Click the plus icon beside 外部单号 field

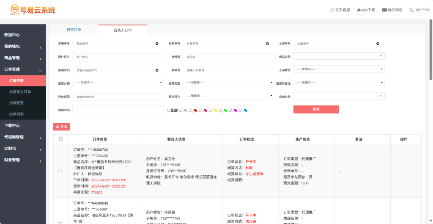click(x=267, y=44)
